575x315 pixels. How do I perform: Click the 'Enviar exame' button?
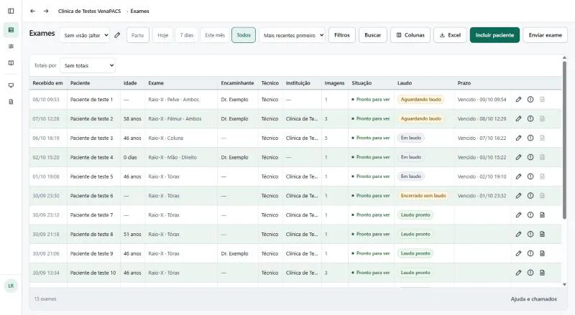[546, 35]
